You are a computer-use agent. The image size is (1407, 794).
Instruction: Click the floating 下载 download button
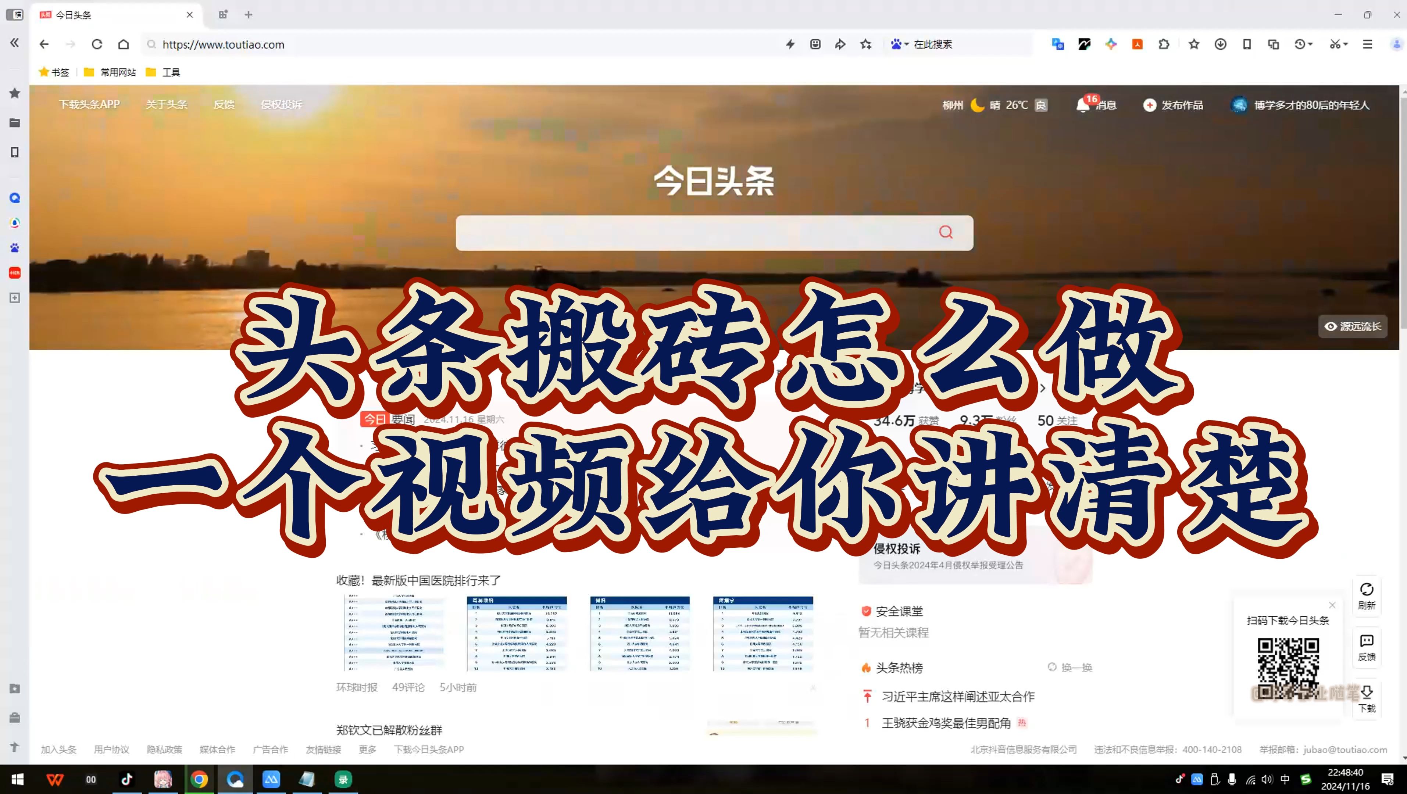tap(1367, 699)
